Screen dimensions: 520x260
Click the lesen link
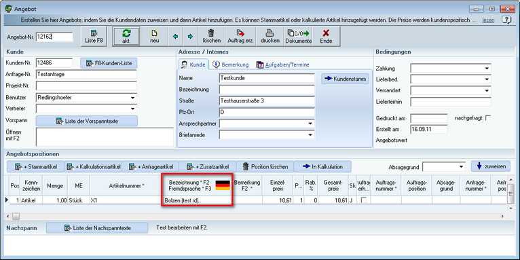488,20
